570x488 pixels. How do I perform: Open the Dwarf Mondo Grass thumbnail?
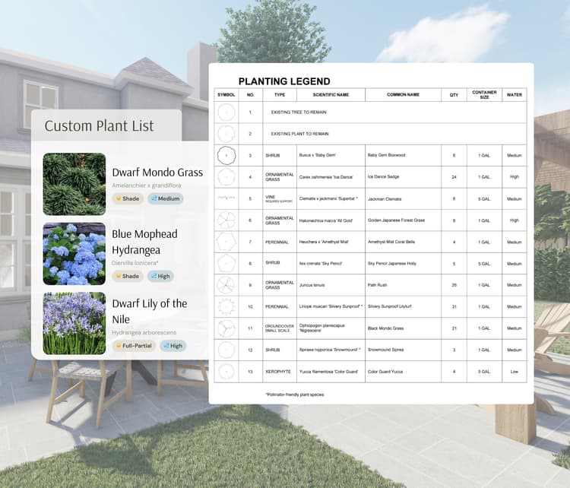pos(74,184)
